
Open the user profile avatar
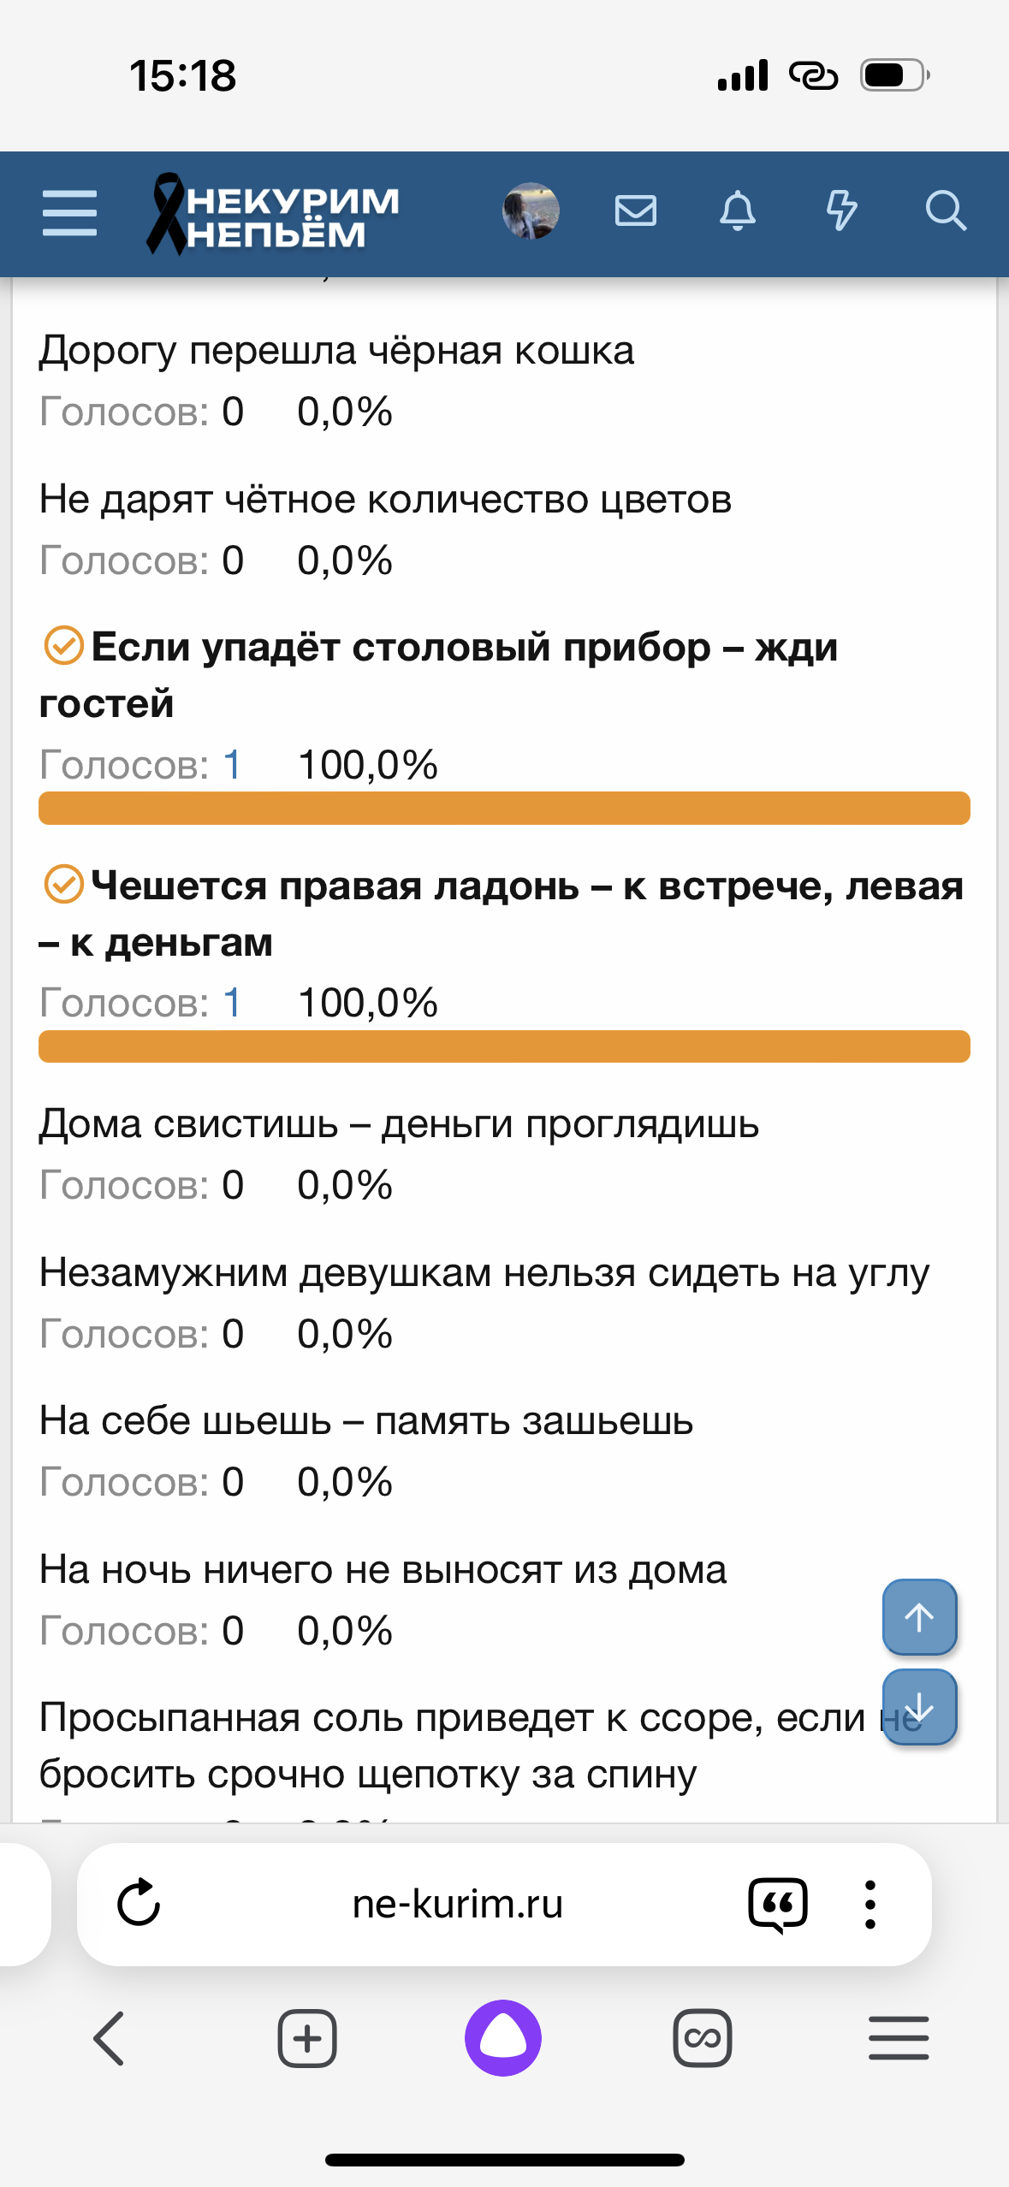pyautogui.click(x=531, y=210)
